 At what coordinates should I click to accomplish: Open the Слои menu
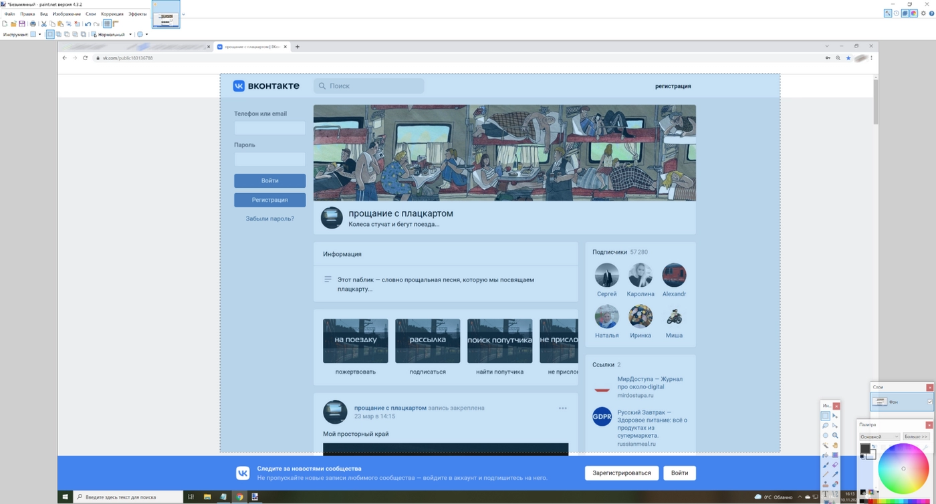91,13
